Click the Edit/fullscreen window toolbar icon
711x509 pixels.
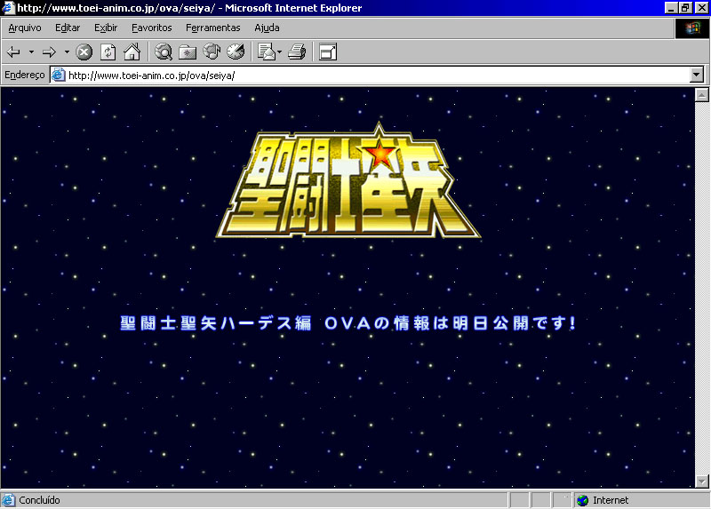coord(328,52)
